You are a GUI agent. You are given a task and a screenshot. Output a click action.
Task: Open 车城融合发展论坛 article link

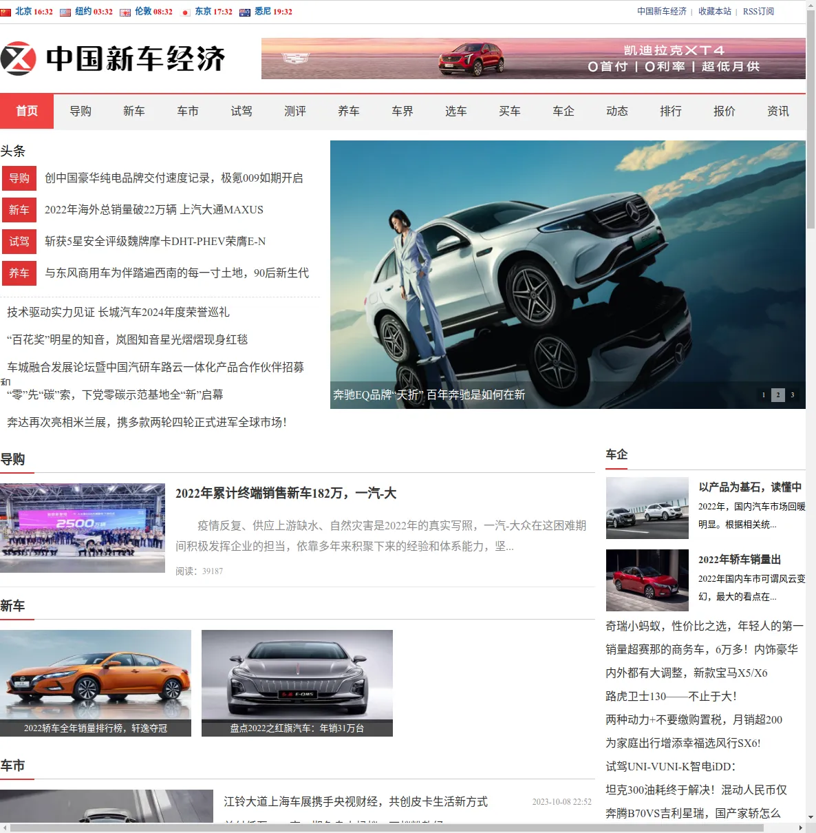155,368
